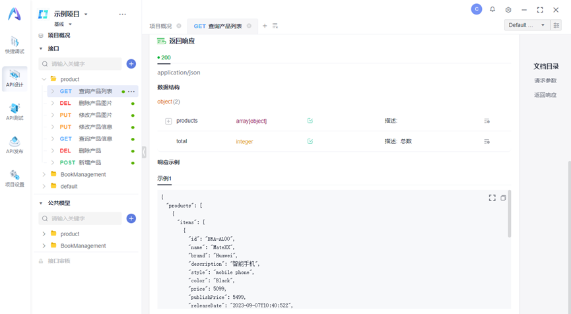Viewport: 571px width, 314px height.
Task: Open the API测试 sidebar icon
Action: coord(15,111)
